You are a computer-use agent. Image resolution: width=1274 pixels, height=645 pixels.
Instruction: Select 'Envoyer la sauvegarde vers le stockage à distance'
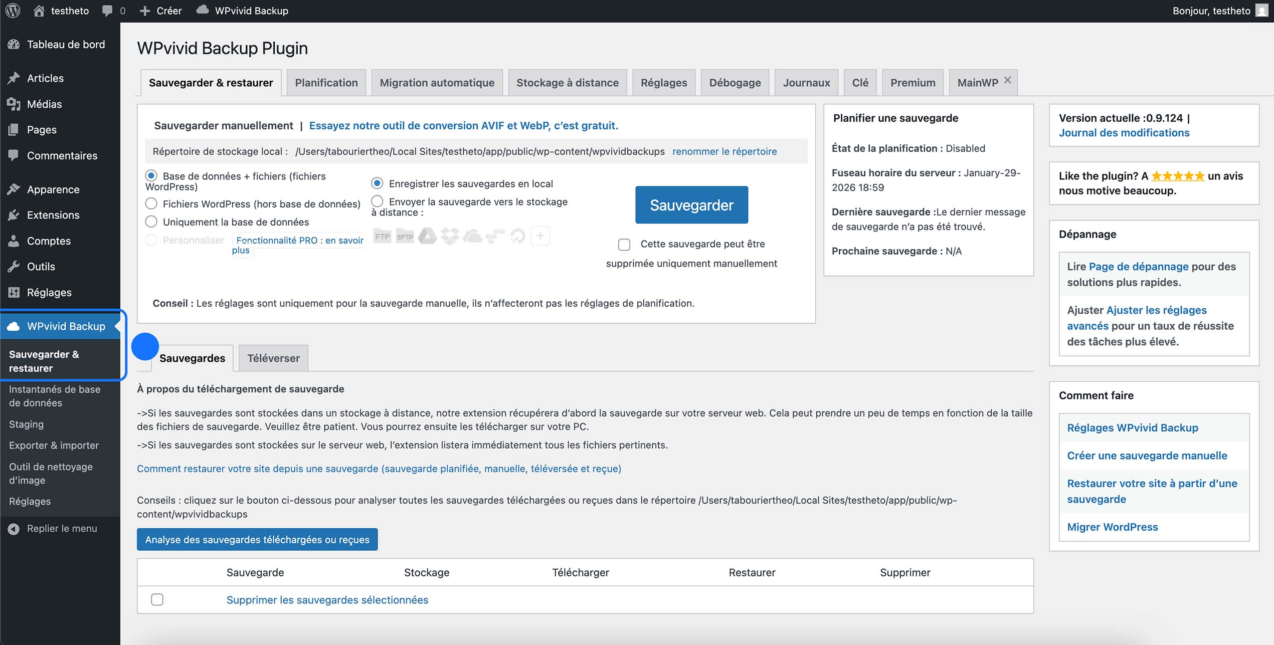[x=377, y=201]
